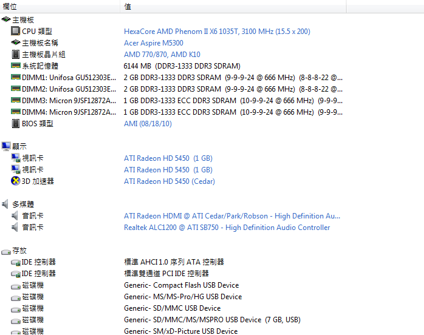Select 標準雙通道 PCI IDE 控制器 value
This screenshot has height=335, width=424.
pos(166,274)
